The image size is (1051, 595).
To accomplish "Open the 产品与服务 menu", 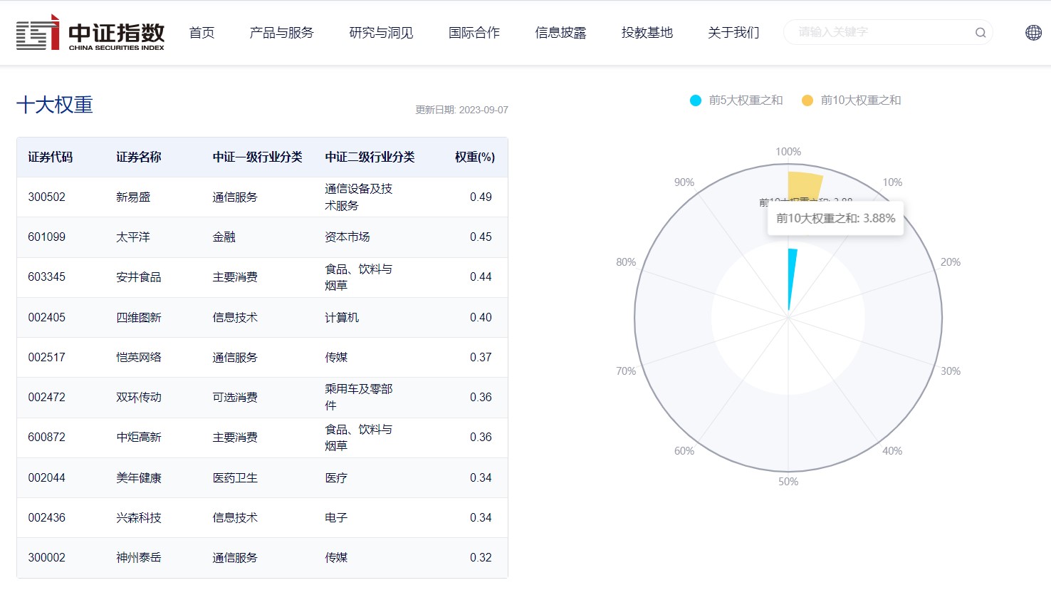I will (281, 33).
